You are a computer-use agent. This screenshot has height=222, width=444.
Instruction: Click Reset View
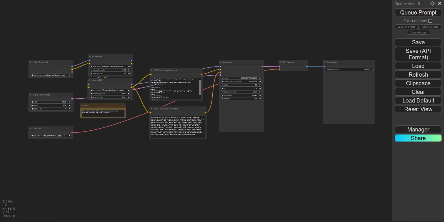click(418, 109)
